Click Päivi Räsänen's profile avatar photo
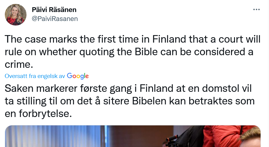Screen dimensions: 269x147 16,15
